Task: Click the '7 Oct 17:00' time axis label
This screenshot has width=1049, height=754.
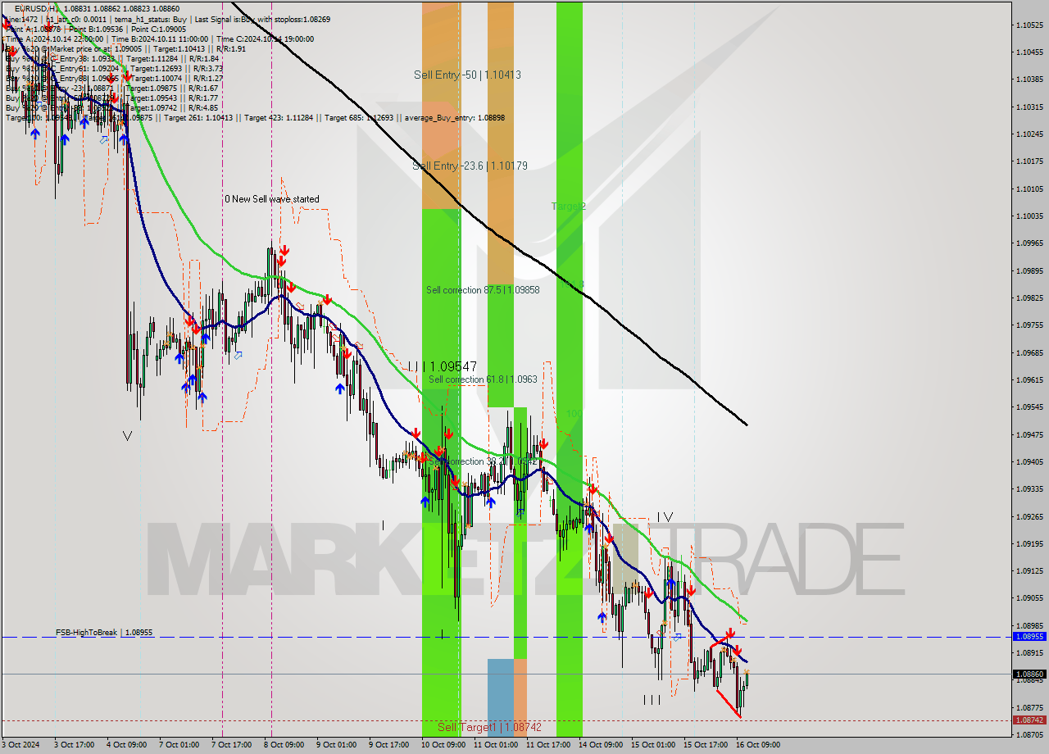Action: (x=231, y=745)
